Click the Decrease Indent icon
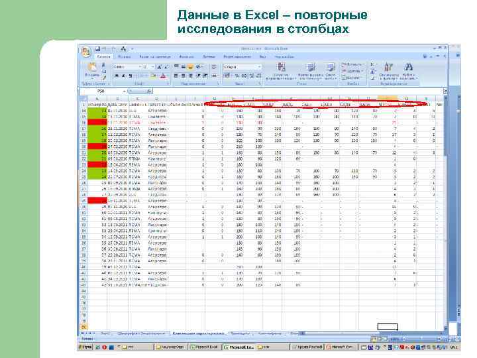Screen dimensions: 477x358 199,76
